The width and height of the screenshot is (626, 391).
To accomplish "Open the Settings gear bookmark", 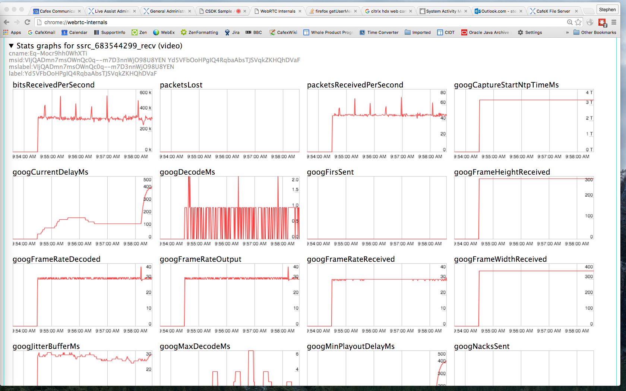I will click(x=530, y=32).
